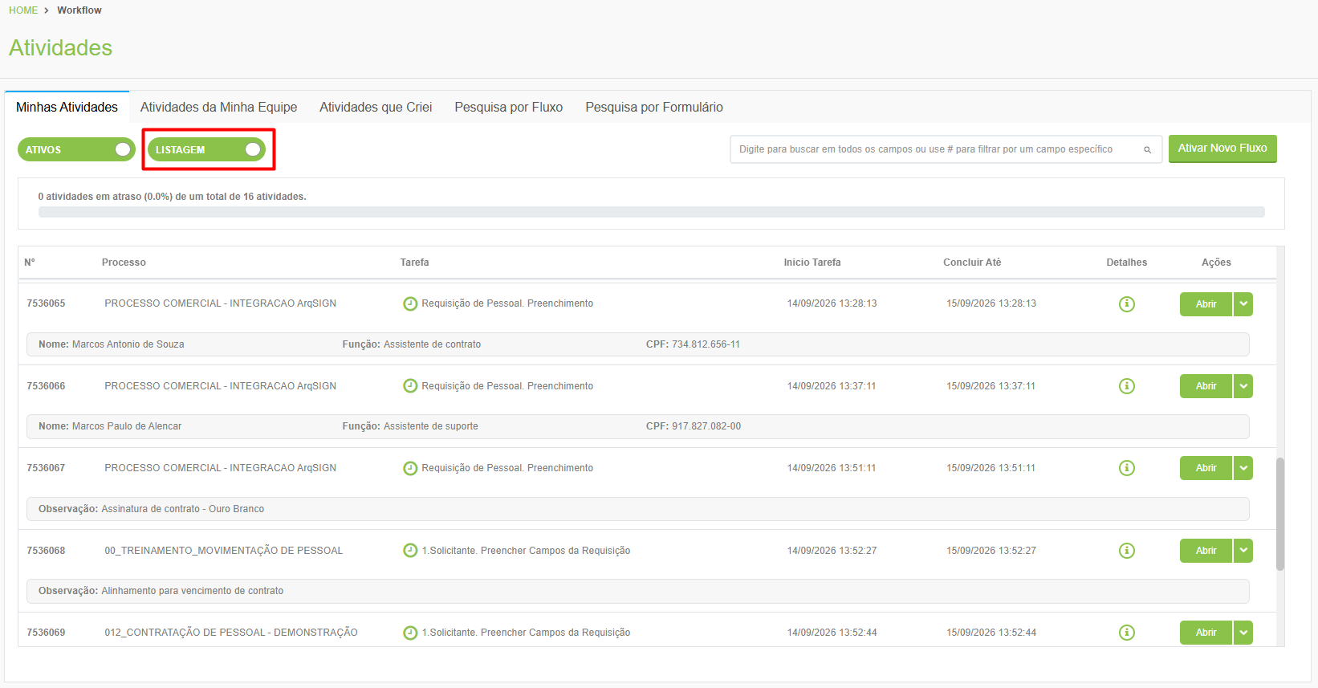
Task: Click clock status icon of task 7536068
Action: (x=410, y=551)
